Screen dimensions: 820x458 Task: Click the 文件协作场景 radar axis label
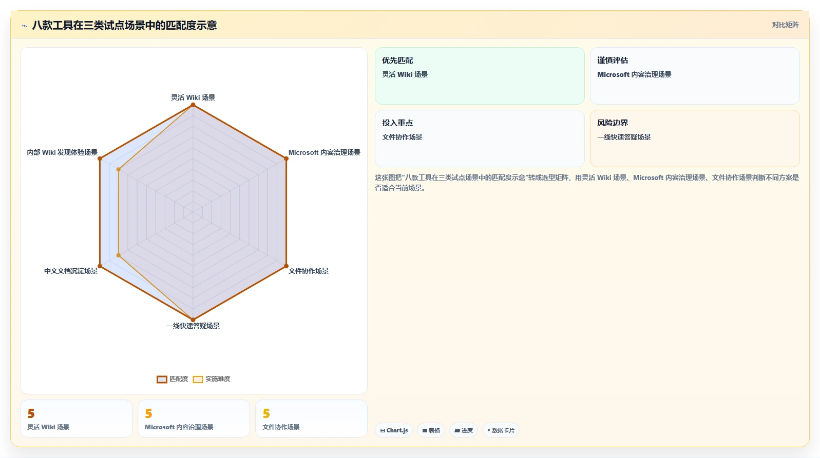point(309,271)
